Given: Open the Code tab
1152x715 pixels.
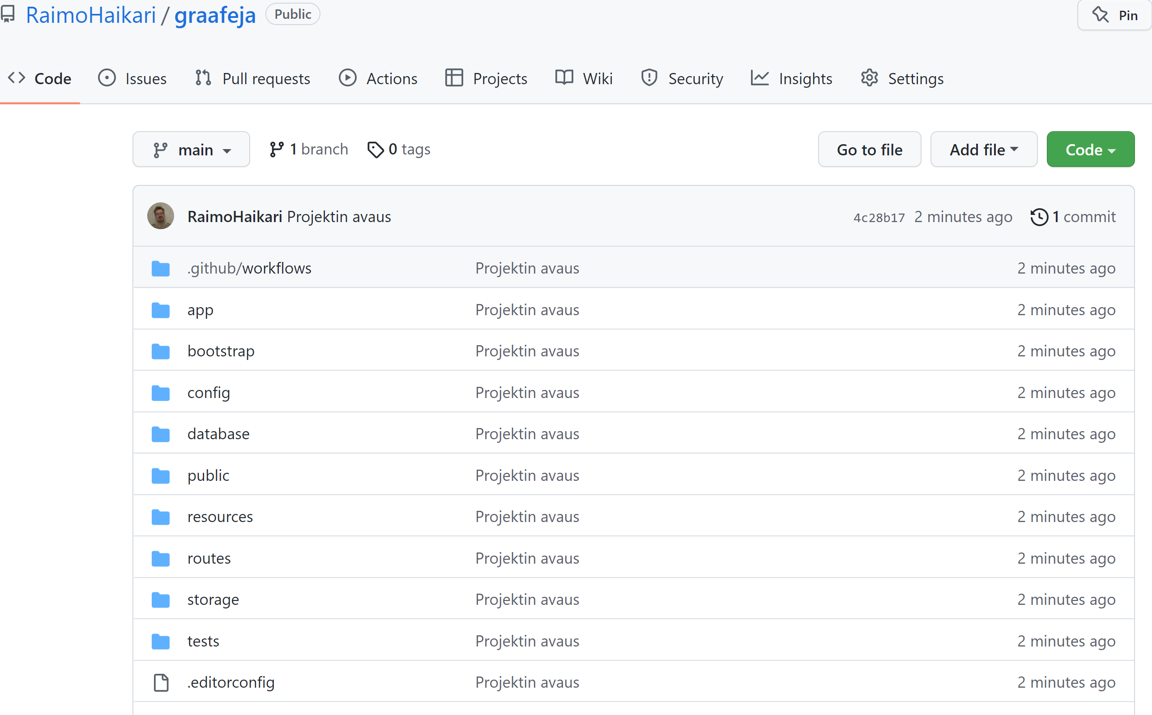Looking at the screenshot, I should [x=40, y=78].
